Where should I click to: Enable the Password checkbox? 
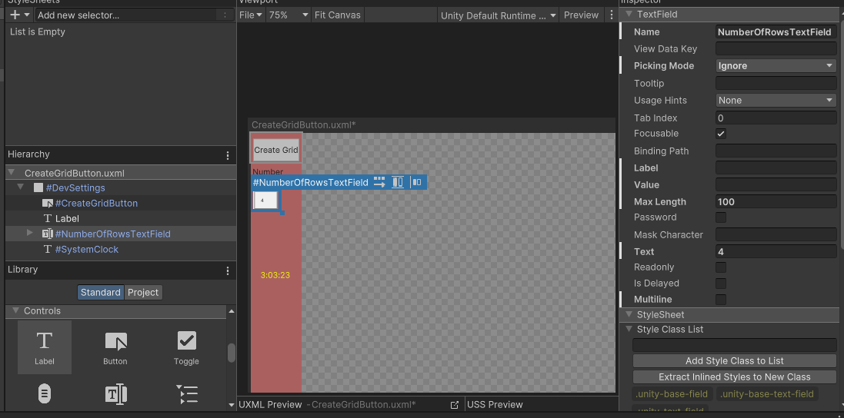[x=721, y=217]
